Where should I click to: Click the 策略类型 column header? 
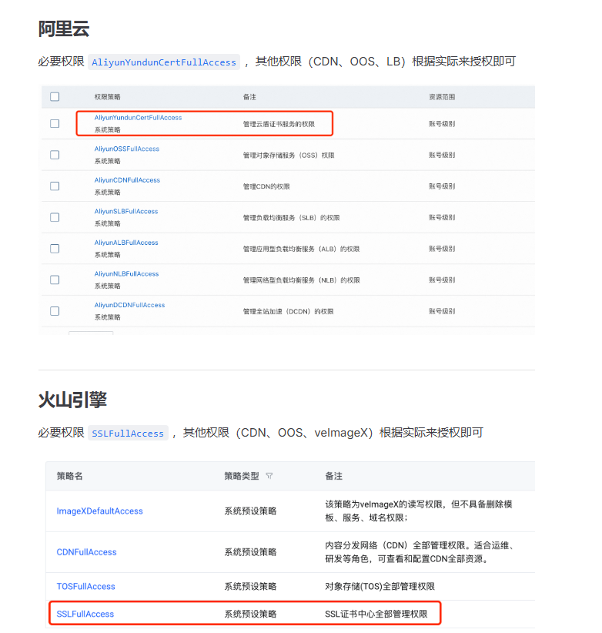coord(241,476)
